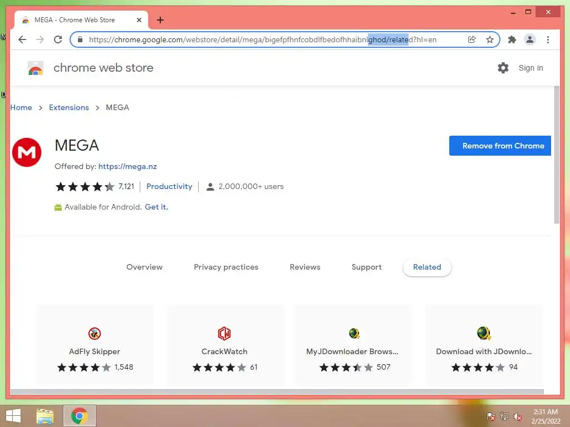570x427 pixels.
Task: Click the Download with JDownloader icon
Action: point(484,333)
